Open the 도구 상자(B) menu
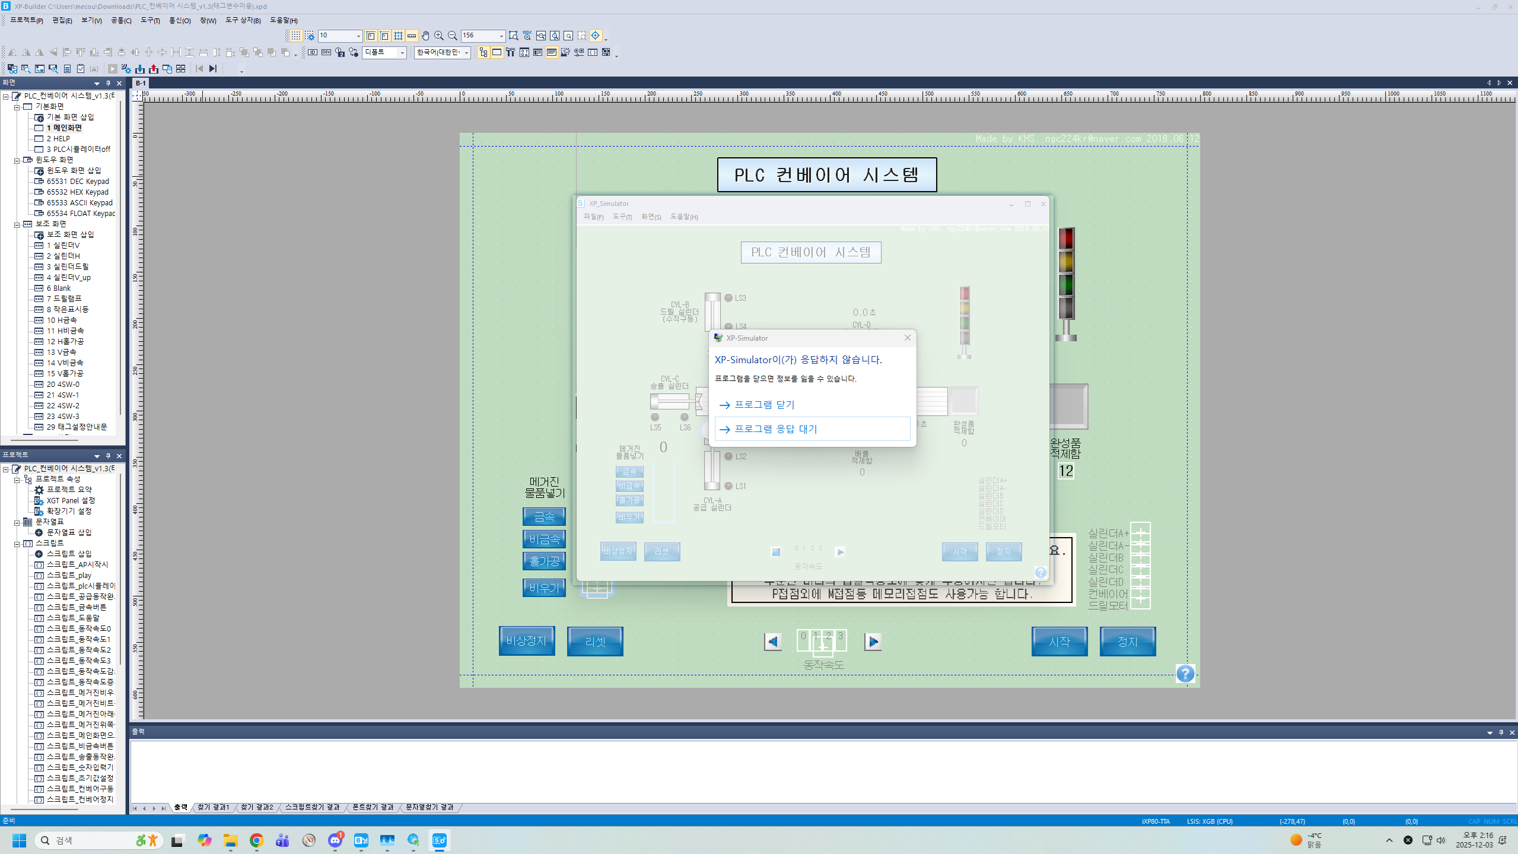This screenshot has width=1518, height=854. tap(243, 20)
